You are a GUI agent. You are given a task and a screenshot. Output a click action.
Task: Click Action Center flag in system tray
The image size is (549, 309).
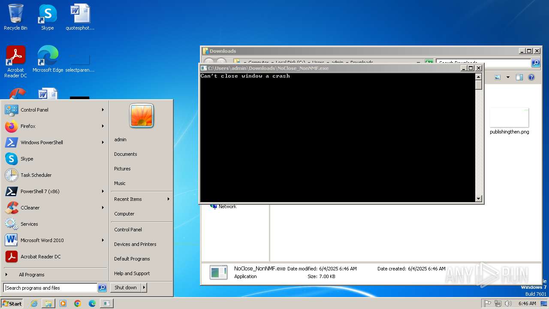[488, 303]
